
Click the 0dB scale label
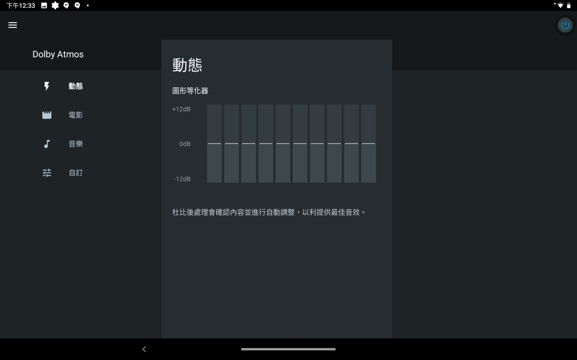pos(185,144)
